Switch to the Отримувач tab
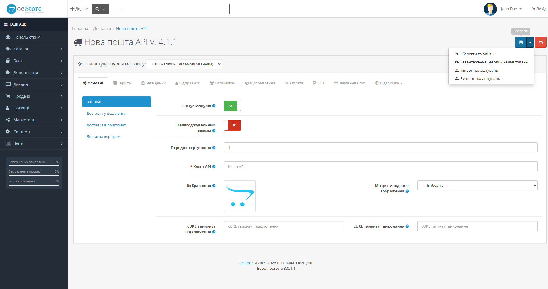548x289 pixels. pos(223,83)
